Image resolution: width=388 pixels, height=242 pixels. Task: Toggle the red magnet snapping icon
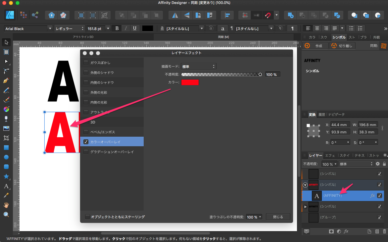[268, 15]
